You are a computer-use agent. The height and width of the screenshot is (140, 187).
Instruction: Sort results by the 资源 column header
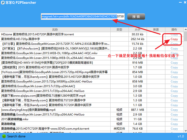tap(156, 29)
